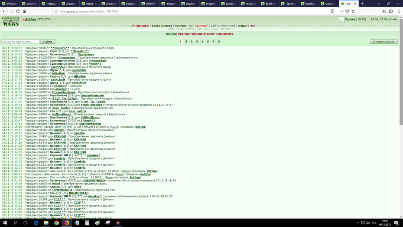Open **Maestro** profile in first row
403x227 pixels.
60,48
